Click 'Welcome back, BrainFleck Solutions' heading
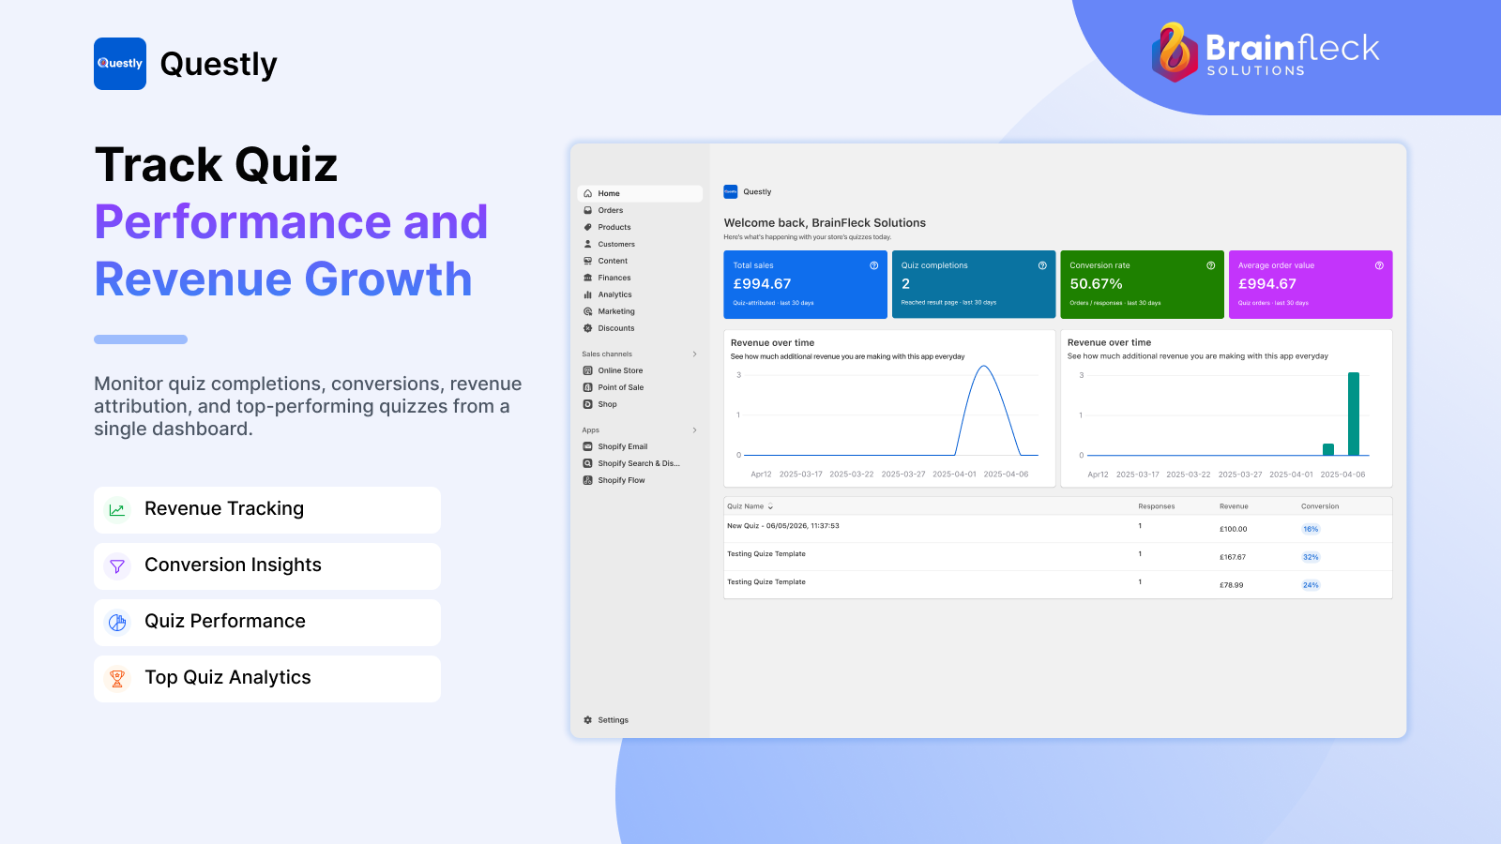 tap(825, 223)
